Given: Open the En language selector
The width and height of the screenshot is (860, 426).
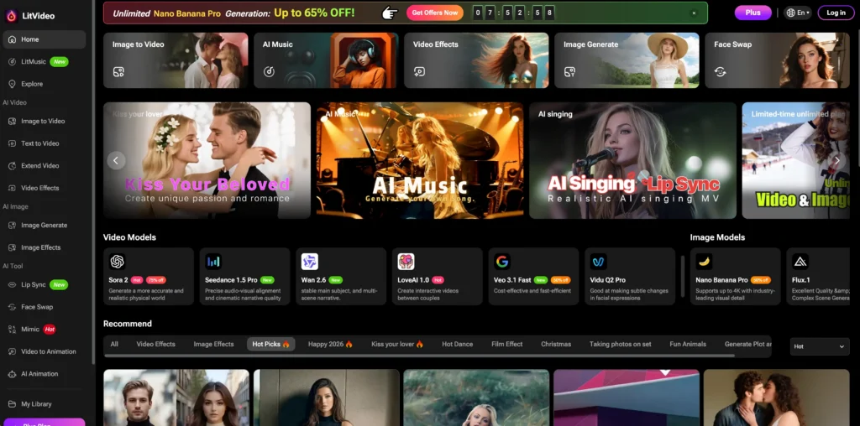Looking at the screenshot, I should coord(797,13).
